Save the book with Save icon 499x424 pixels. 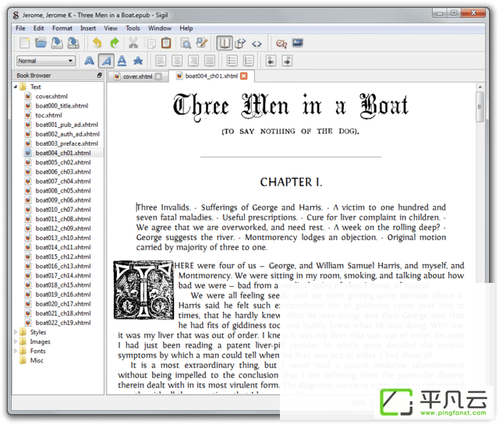pos(57,43)
